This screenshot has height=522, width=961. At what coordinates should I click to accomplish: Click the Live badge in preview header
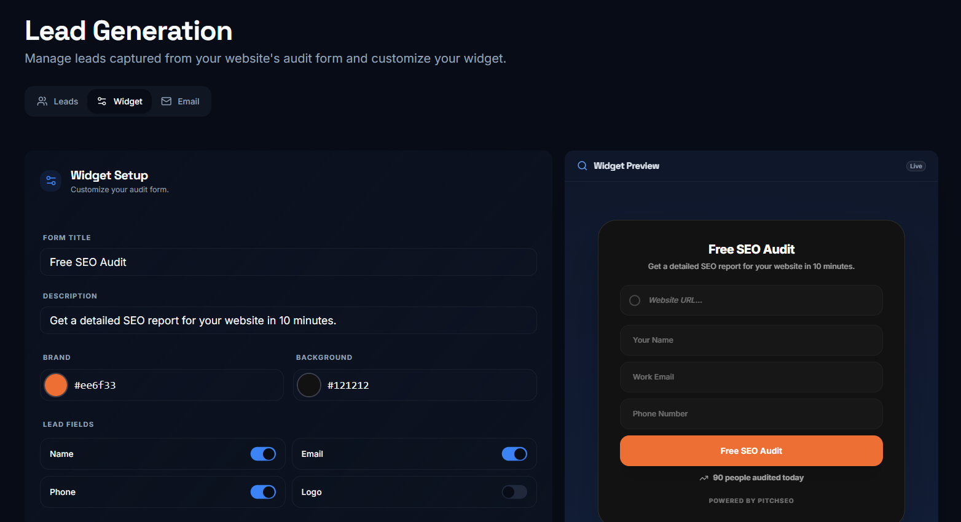[x=916, y=166]
